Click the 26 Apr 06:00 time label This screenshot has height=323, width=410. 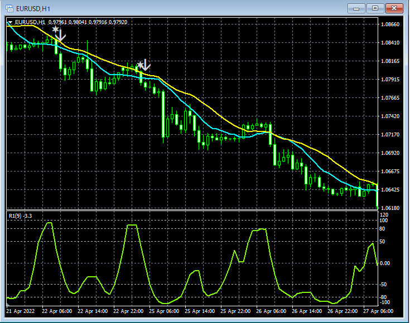coord(271,311)
